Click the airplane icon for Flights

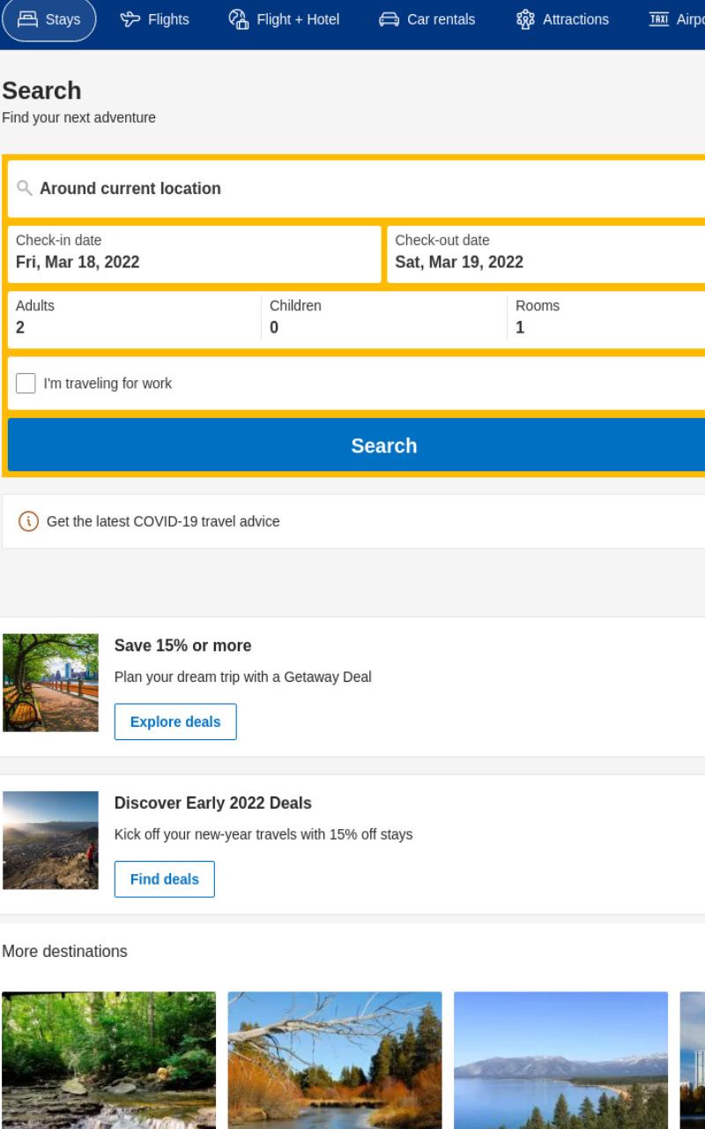[130, 19]
